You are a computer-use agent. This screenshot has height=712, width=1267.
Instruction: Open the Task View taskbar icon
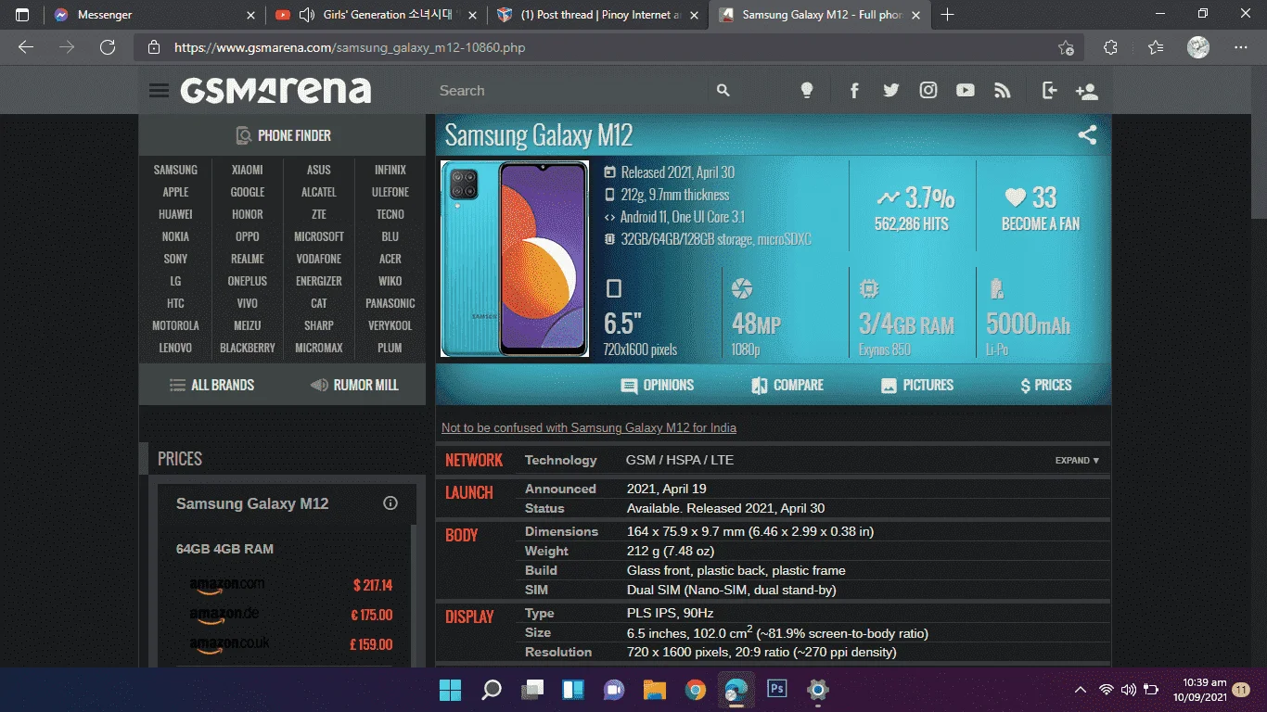pyautogui.click(x=532, y=690)
